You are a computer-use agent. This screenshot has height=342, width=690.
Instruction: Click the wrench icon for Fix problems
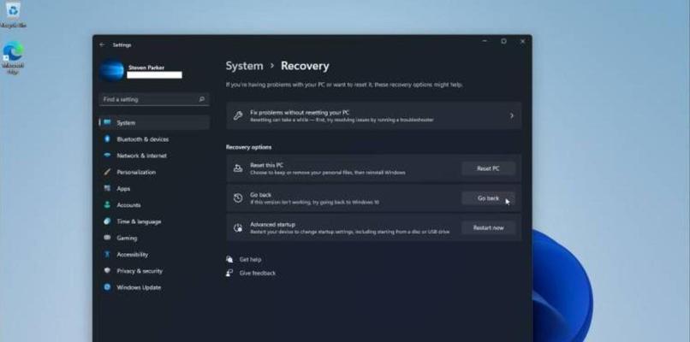point(238,115)
